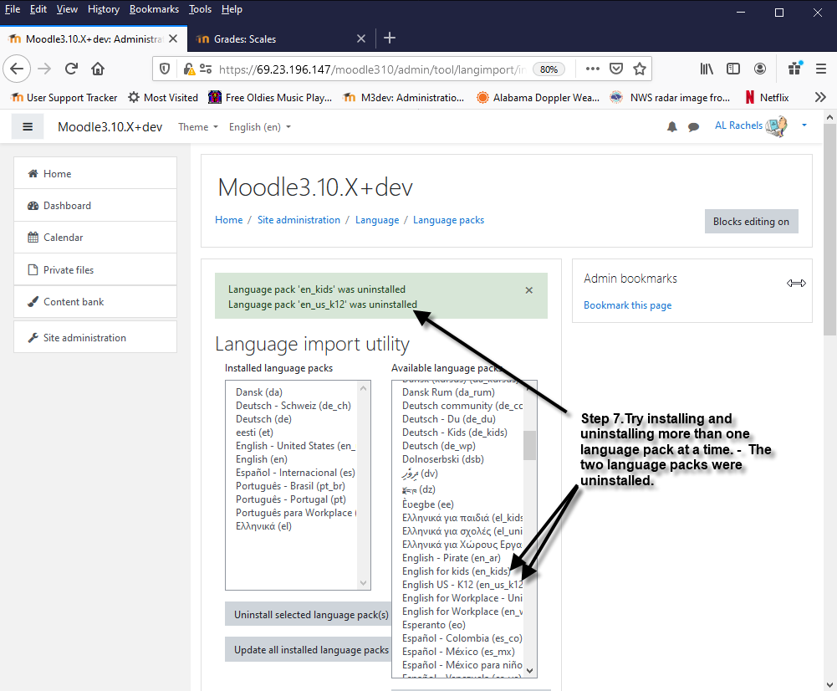Viewport: 837px width, 691px height.
Task: Click the browser forward arrow
Action: 45,69
